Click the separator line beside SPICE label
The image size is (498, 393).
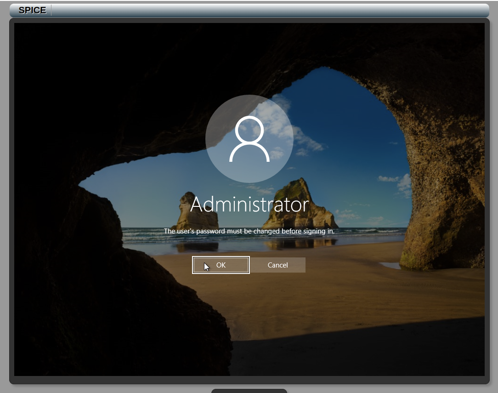51,10
